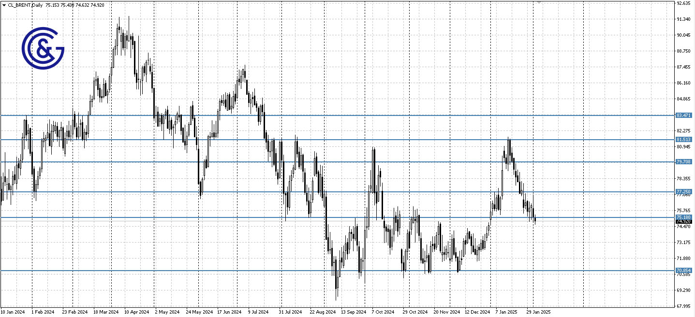
Task: Expand the CL_BRENT symbol dropdown arrow
Action: click(4, 5)
